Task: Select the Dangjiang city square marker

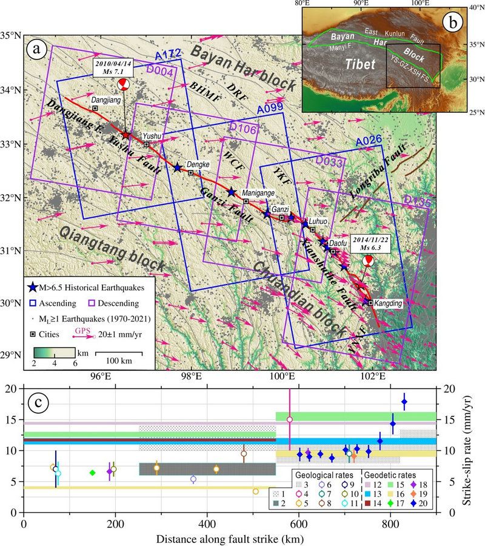Action: tap(95, 108)
